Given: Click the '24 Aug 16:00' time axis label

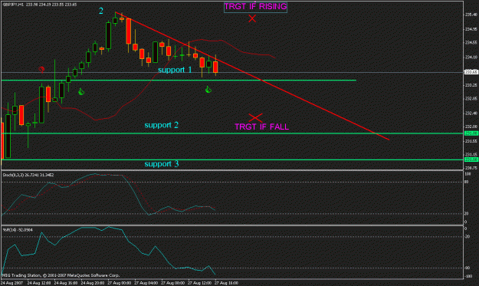Looking at the screenshot, I should tap(66, 283).
